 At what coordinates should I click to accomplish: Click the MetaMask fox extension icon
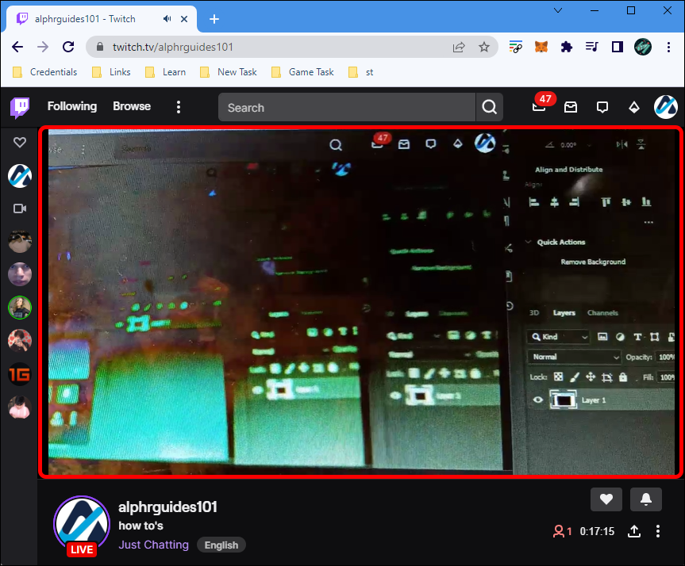point(541,47)
